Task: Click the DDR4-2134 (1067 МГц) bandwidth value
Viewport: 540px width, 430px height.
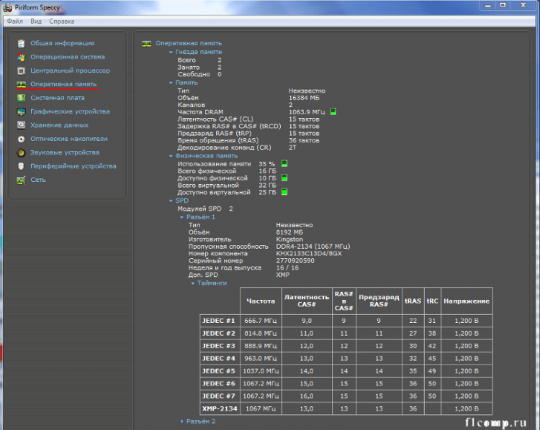Action: pos(313,247)
